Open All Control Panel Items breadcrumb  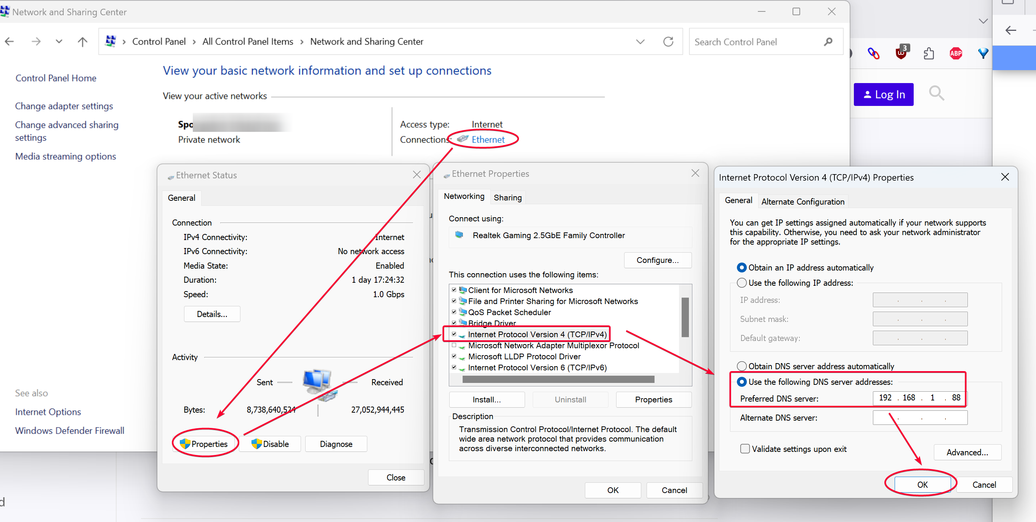pos(248,42)
